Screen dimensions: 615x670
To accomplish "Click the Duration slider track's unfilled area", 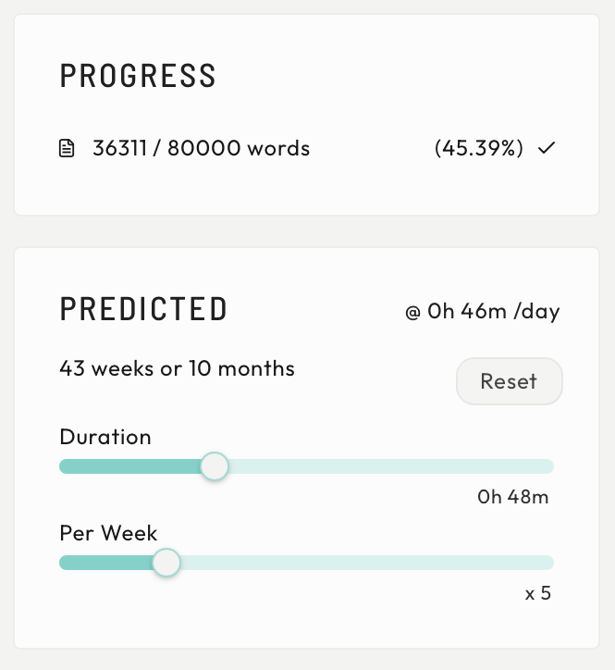I will 388,466.
